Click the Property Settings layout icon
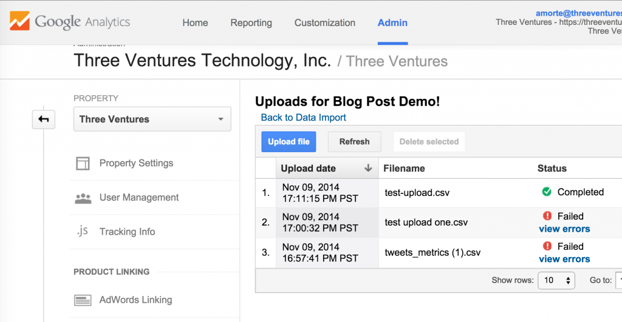Viewport: 622px width, 322px height. pos(83,163)
